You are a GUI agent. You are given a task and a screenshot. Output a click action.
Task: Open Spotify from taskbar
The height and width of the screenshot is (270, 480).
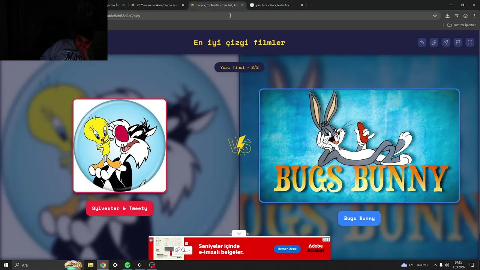[127, 265]
